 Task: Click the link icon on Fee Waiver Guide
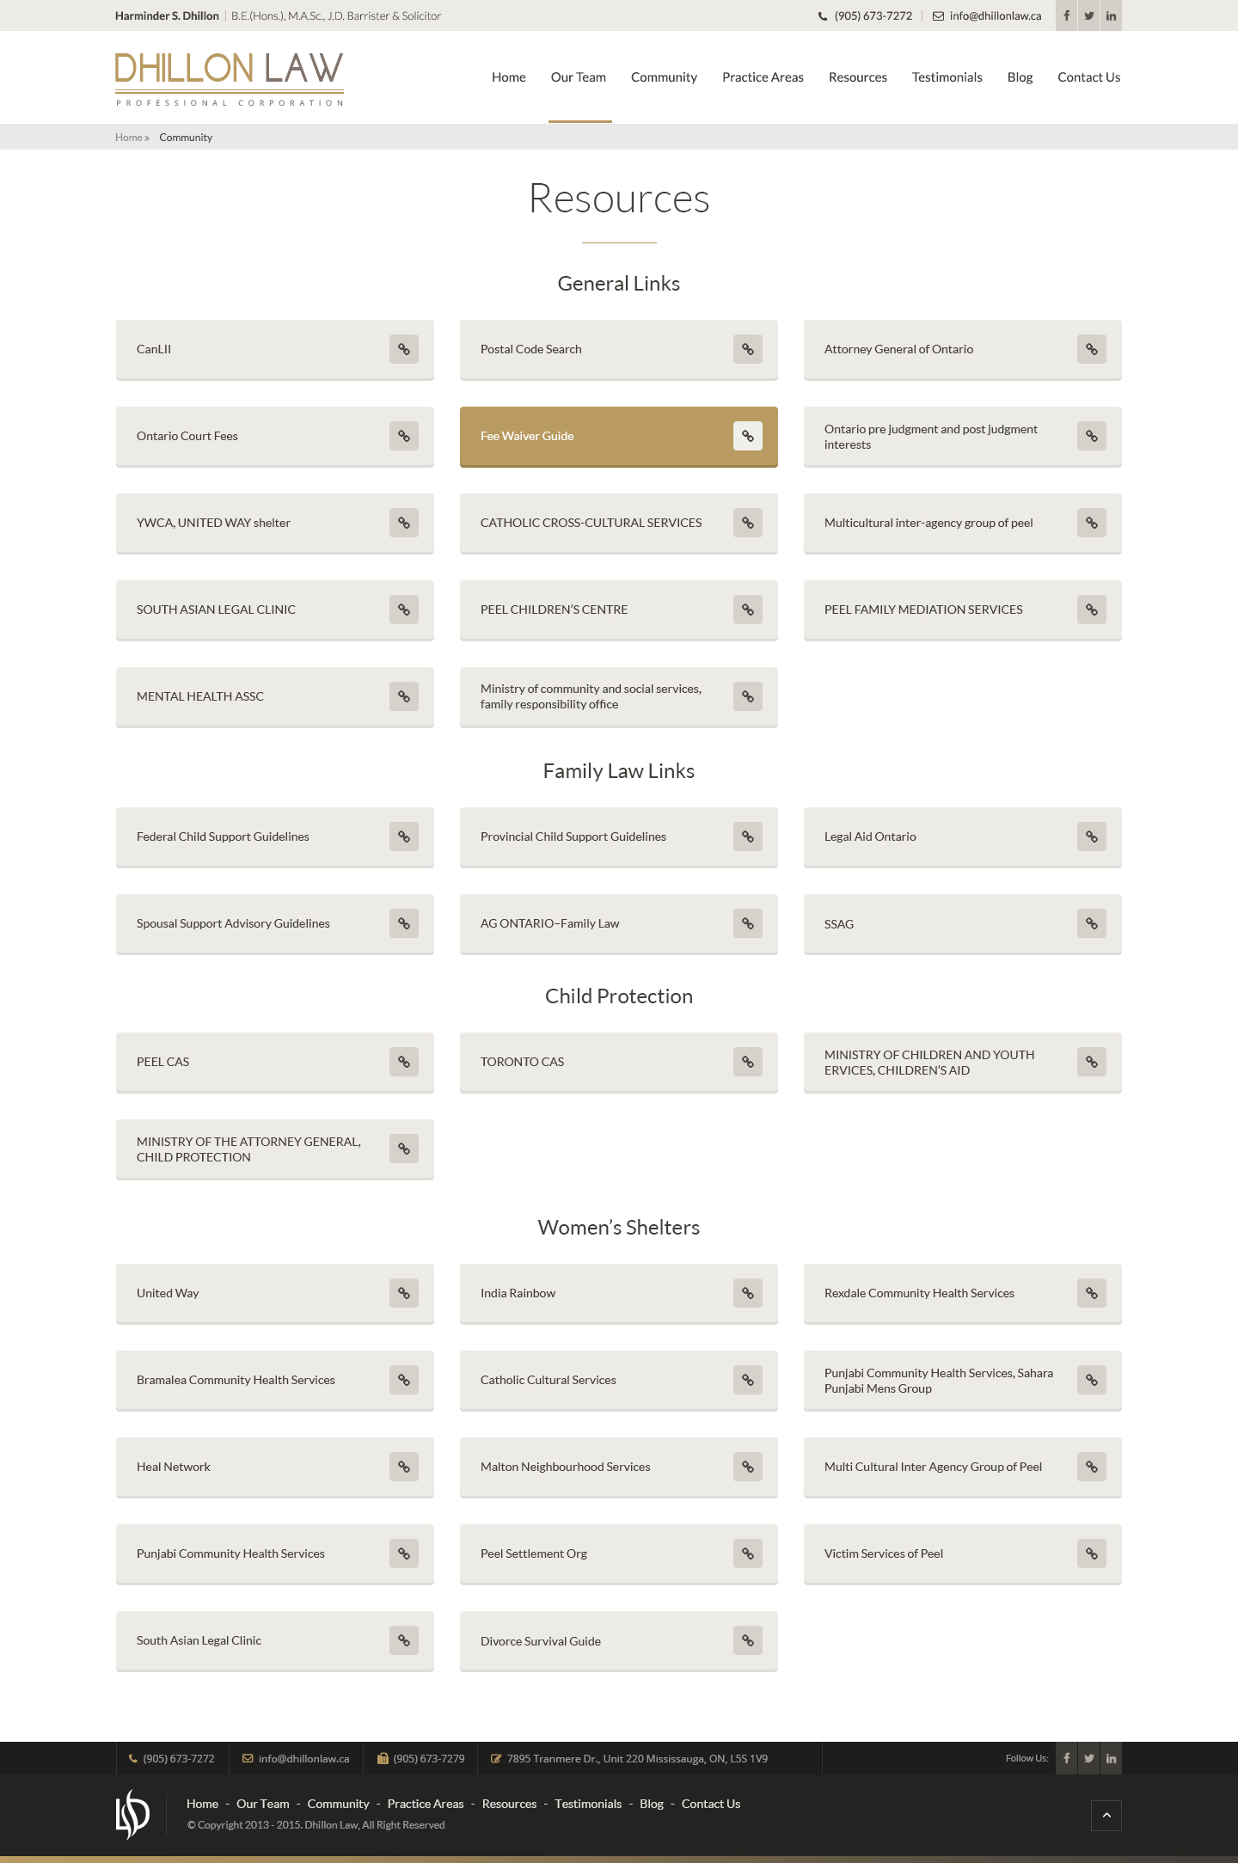748,436
